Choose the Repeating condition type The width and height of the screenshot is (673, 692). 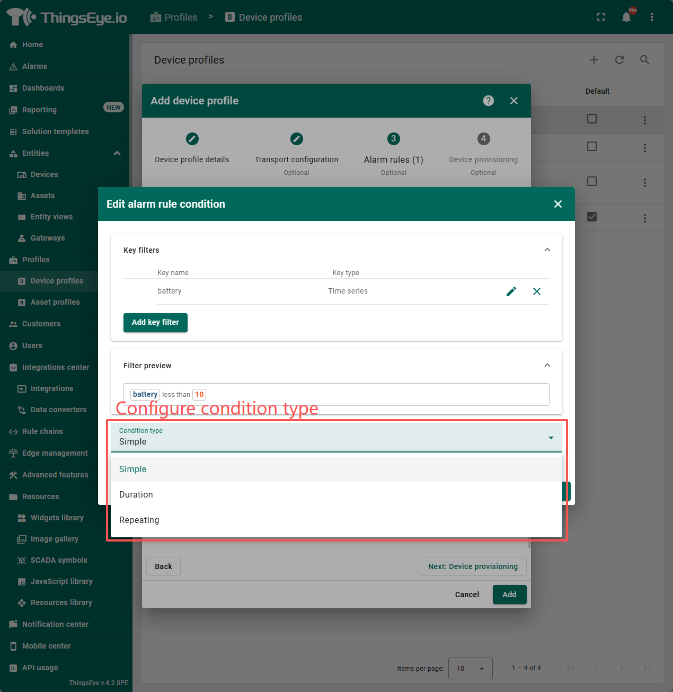[139, 520]
